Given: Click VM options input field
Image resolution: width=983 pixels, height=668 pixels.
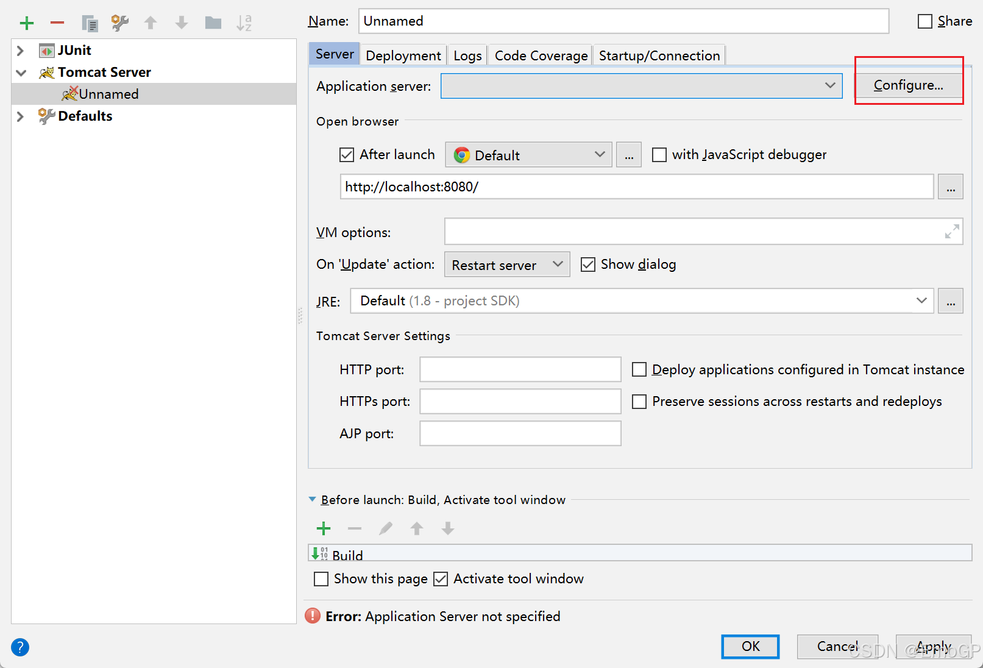Looking at the screenshot, I should 703,232.
